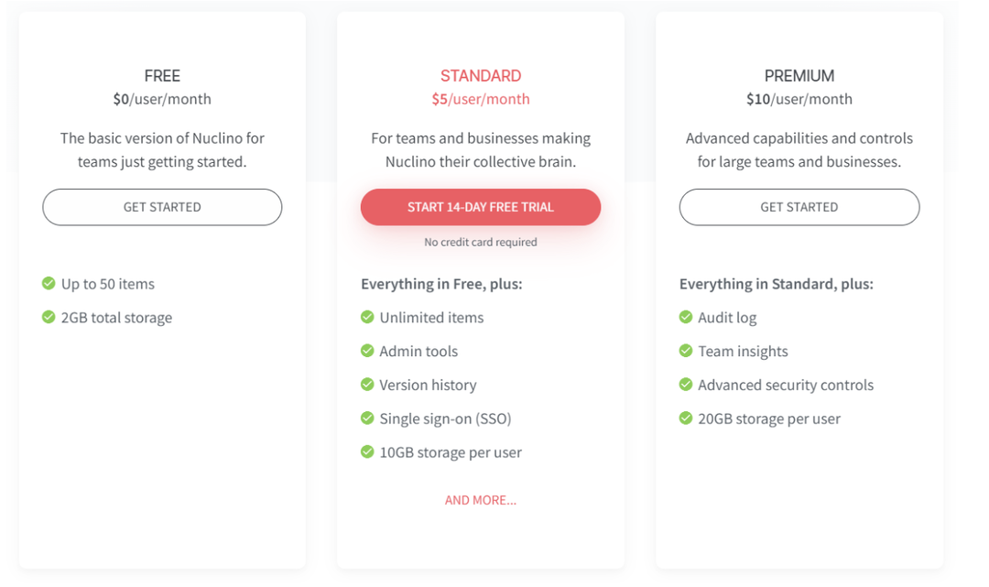The image size is (989, 587).
Task: Click the No credit card required note
Action: (481, 242)
